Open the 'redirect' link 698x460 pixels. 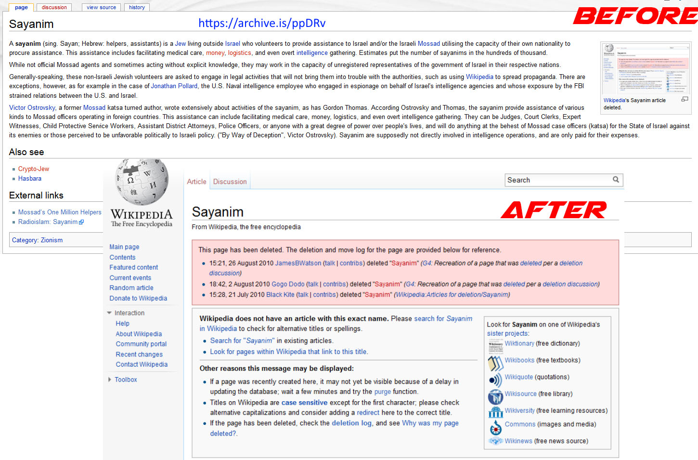[x=368, y=413]
